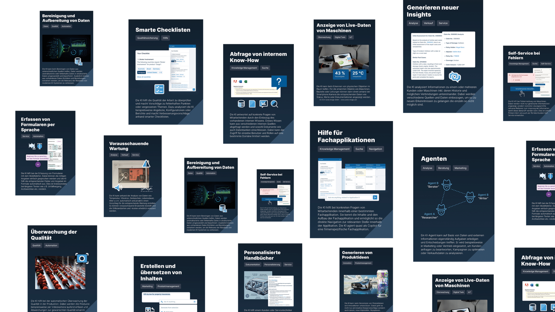The height and width of the screenshot is (312, 555).
Task: Click the Qualitätssicherung tag in Smarte Checklisten
Action: 147,38
